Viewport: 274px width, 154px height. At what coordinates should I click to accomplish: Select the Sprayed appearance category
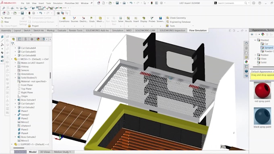point(267,47)
